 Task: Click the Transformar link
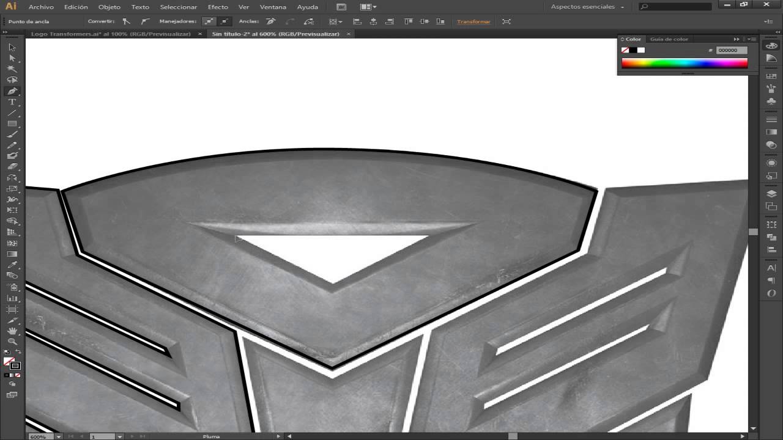[473, 21]
